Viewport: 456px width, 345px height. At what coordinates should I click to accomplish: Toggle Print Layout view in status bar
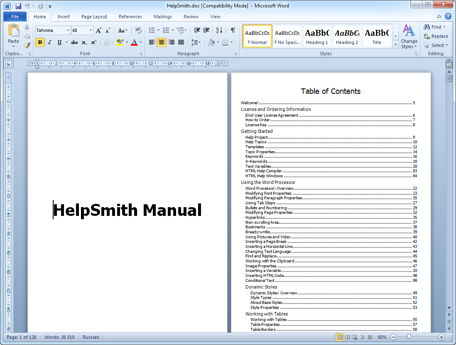pos(339,337)
